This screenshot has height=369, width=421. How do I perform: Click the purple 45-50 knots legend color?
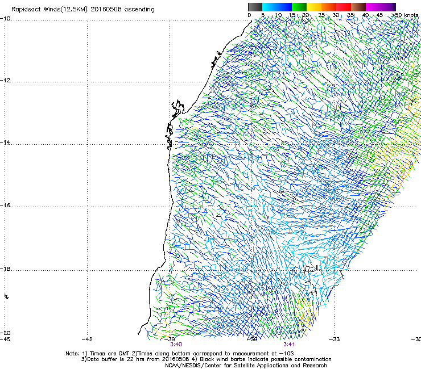click(x=388, y=7)
